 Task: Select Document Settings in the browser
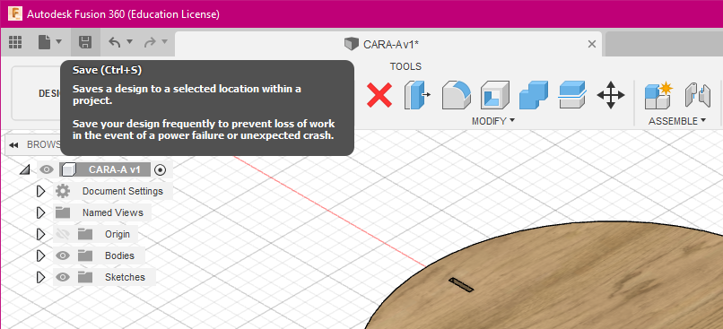click(x=123, y=191)
